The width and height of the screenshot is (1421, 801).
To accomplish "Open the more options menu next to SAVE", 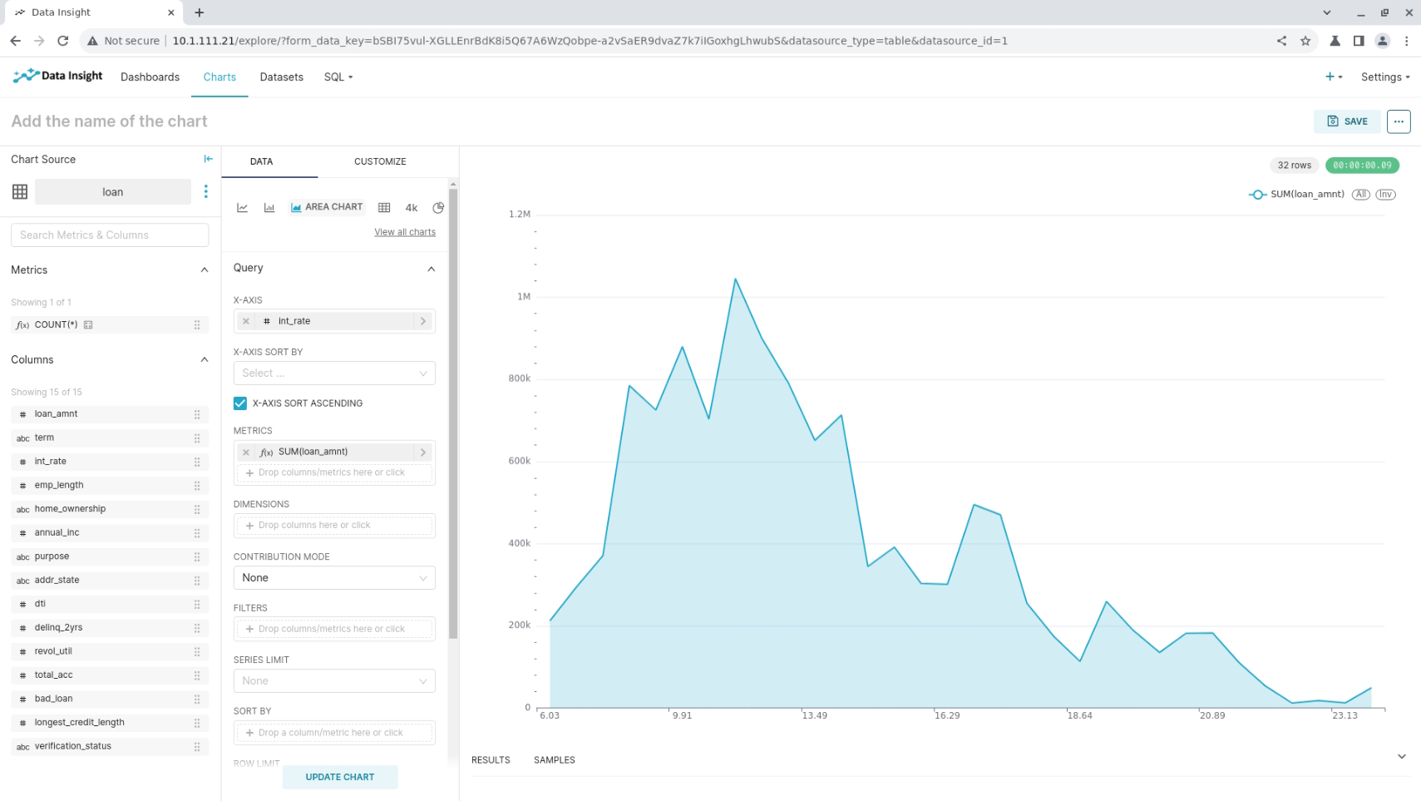I will (1399, 121).
